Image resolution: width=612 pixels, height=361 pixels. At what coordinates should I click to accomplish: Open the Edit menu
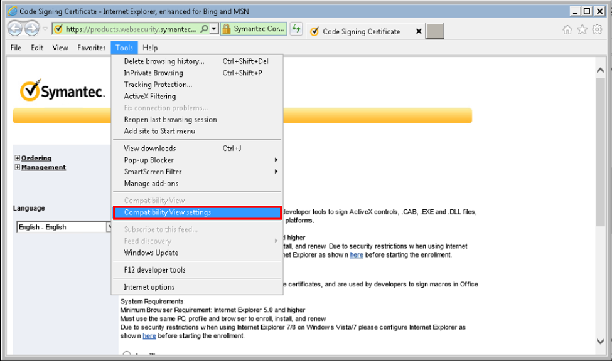(37, 48)
